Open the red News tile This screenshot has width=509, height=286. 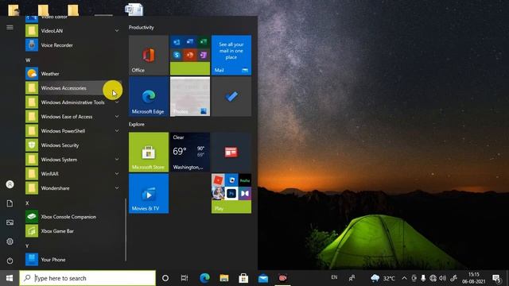tap(231, 152)
